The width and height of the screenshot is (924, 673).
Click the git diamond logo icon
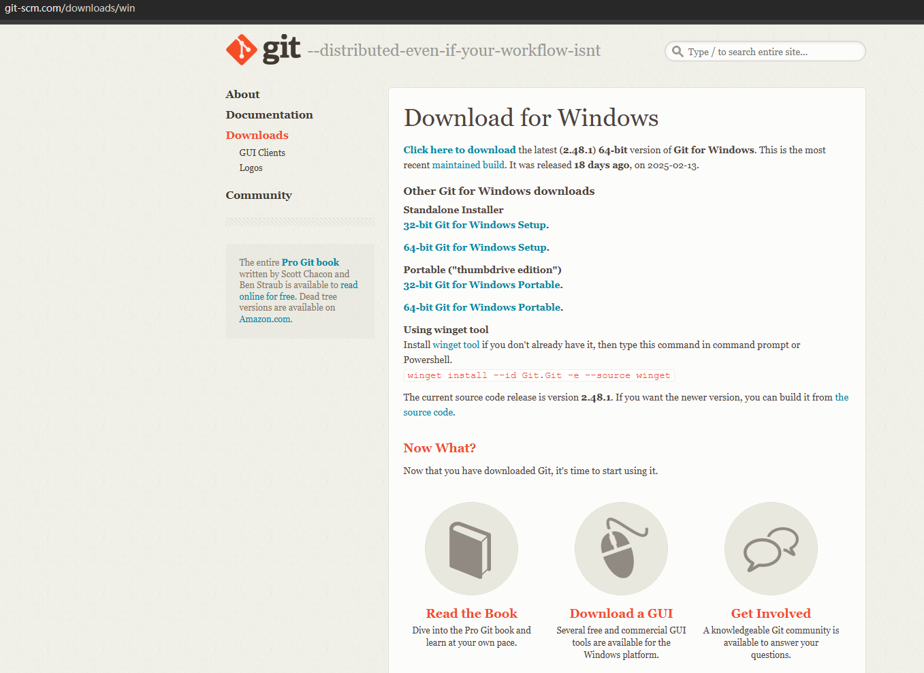pos(241,50)
